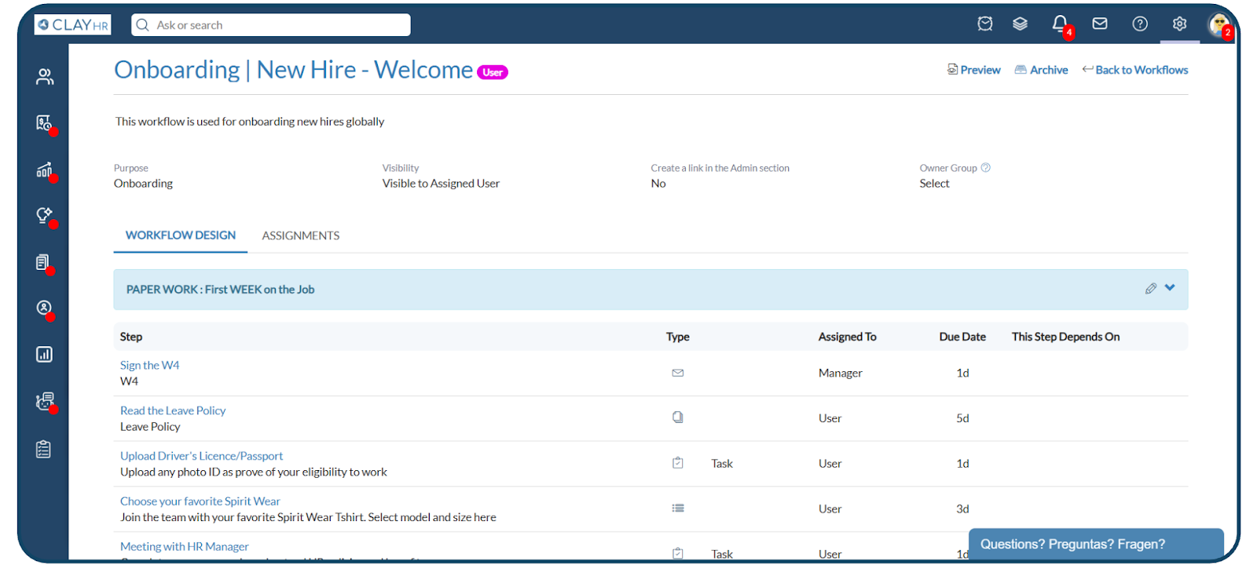1257x569 pixels.
Task: Open the performance chart icon in sidebar
Action: (x=45, y=170)
